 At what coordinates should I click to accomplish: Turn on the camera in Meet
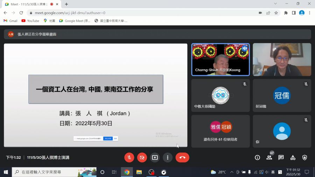[142, 157]
